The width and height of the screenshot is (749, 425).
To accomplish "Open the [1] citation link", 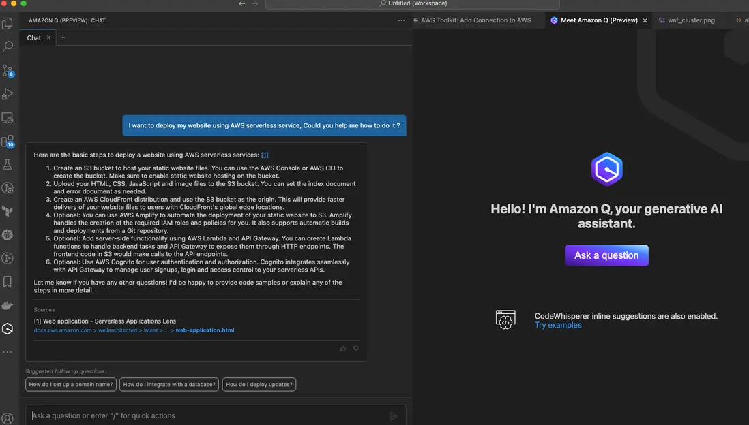I will tap(265, 155).
